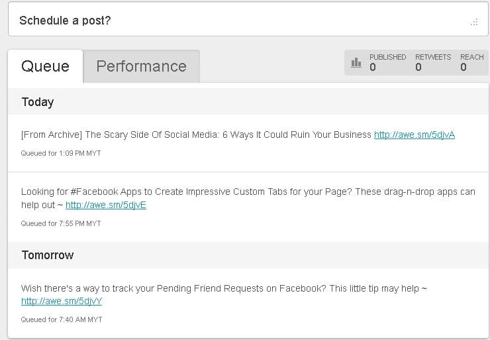Viewport: 490px width, 340px height.
Task: Click the resize handle in the post box
Action: (473, 22)
